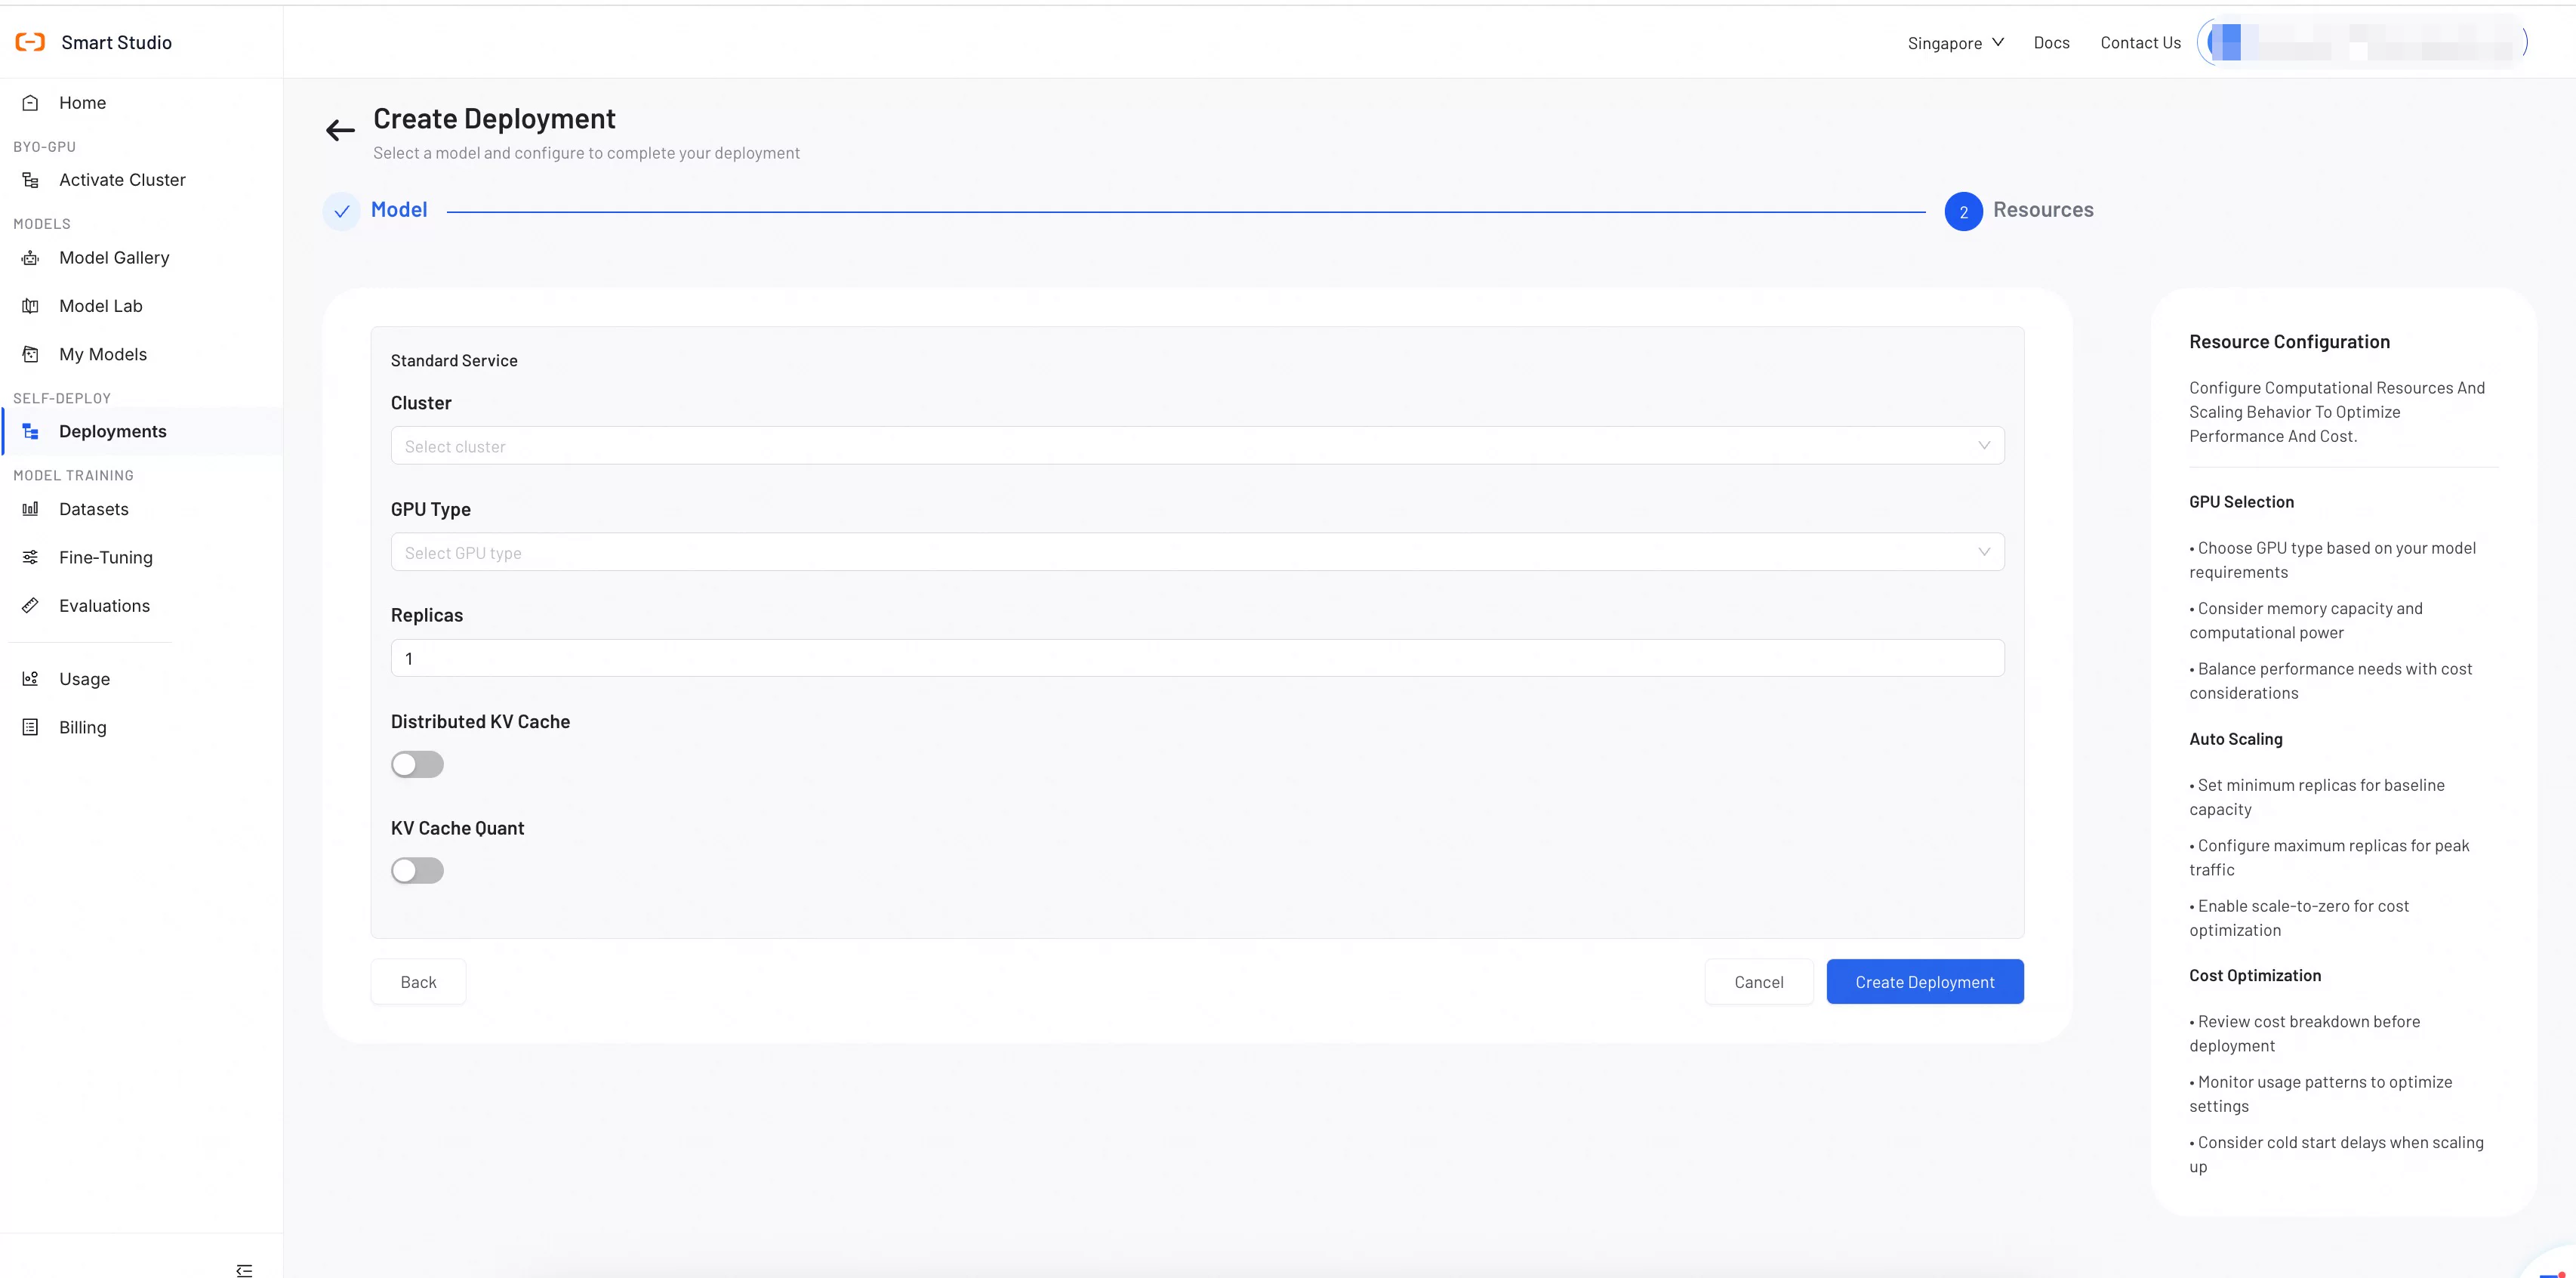
Task: Open Home in the sidebar
Action: click(x=142, y=102)
